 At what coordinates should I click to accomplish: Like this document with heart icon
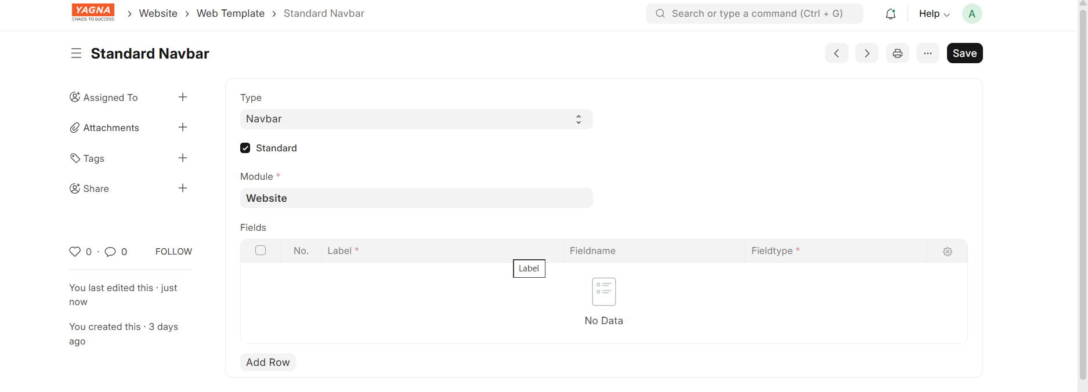[x=75, y=252]
